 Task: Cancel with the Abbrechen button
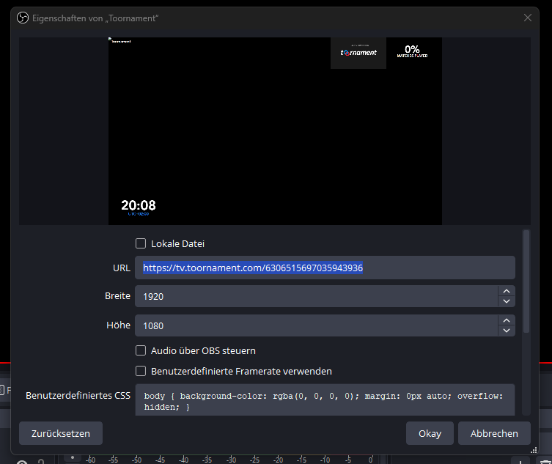(x=494, y=433)
